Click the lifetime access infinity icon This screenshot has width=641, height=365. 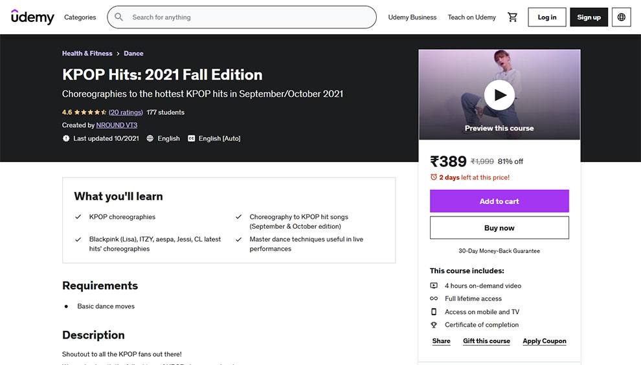434,298
